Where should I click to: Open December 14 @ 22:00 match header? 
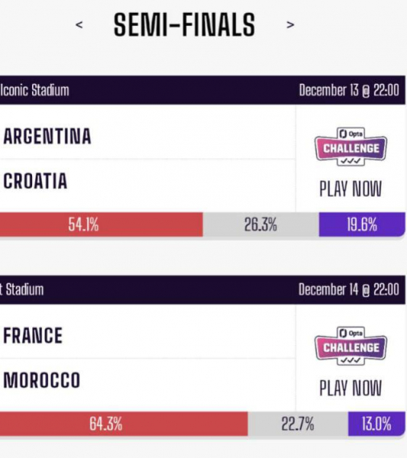(x=349, y=289)
